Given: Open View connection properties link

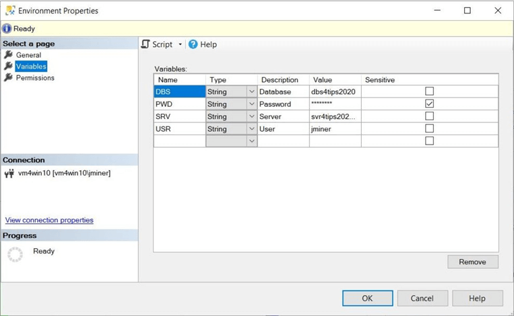Looking at the screenshot, I should (49, 221).
